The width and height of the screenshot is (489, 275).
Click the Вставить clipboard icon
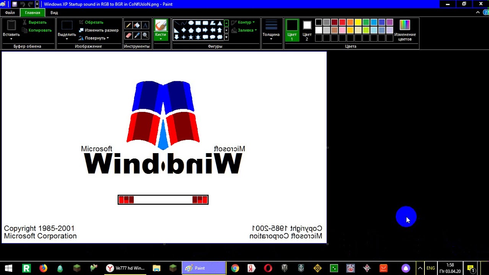point(11,25)
